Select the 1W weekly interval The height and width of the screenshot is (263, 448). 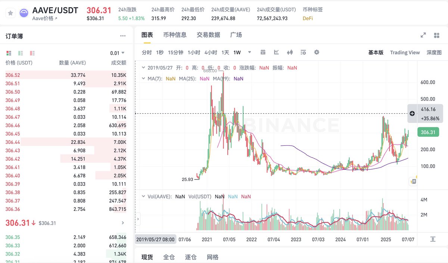pyautogui.click(x=237, y=53)
